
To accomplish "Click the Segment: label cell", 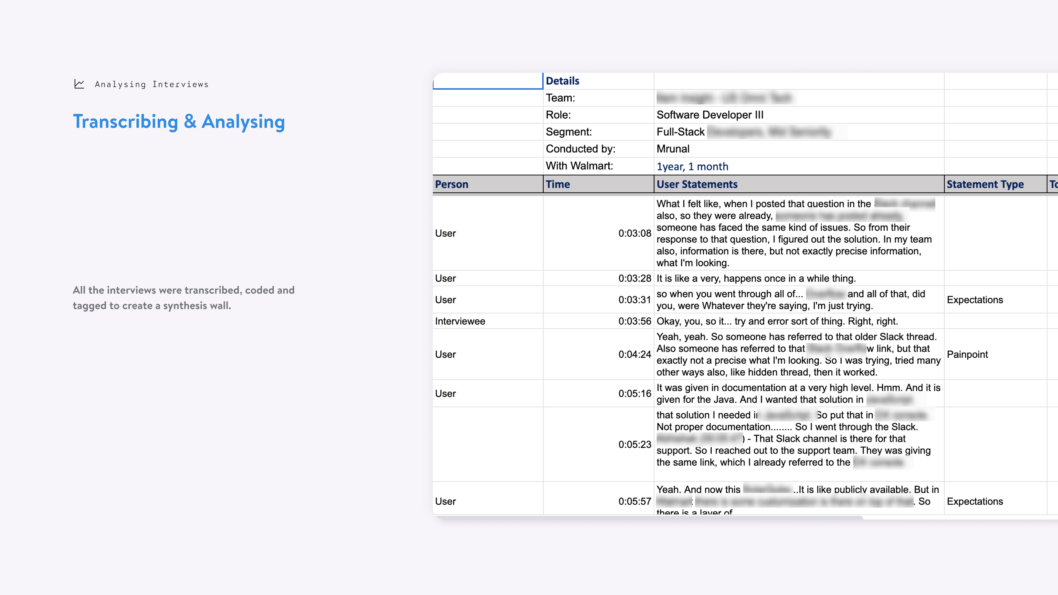I will [598, 132].
